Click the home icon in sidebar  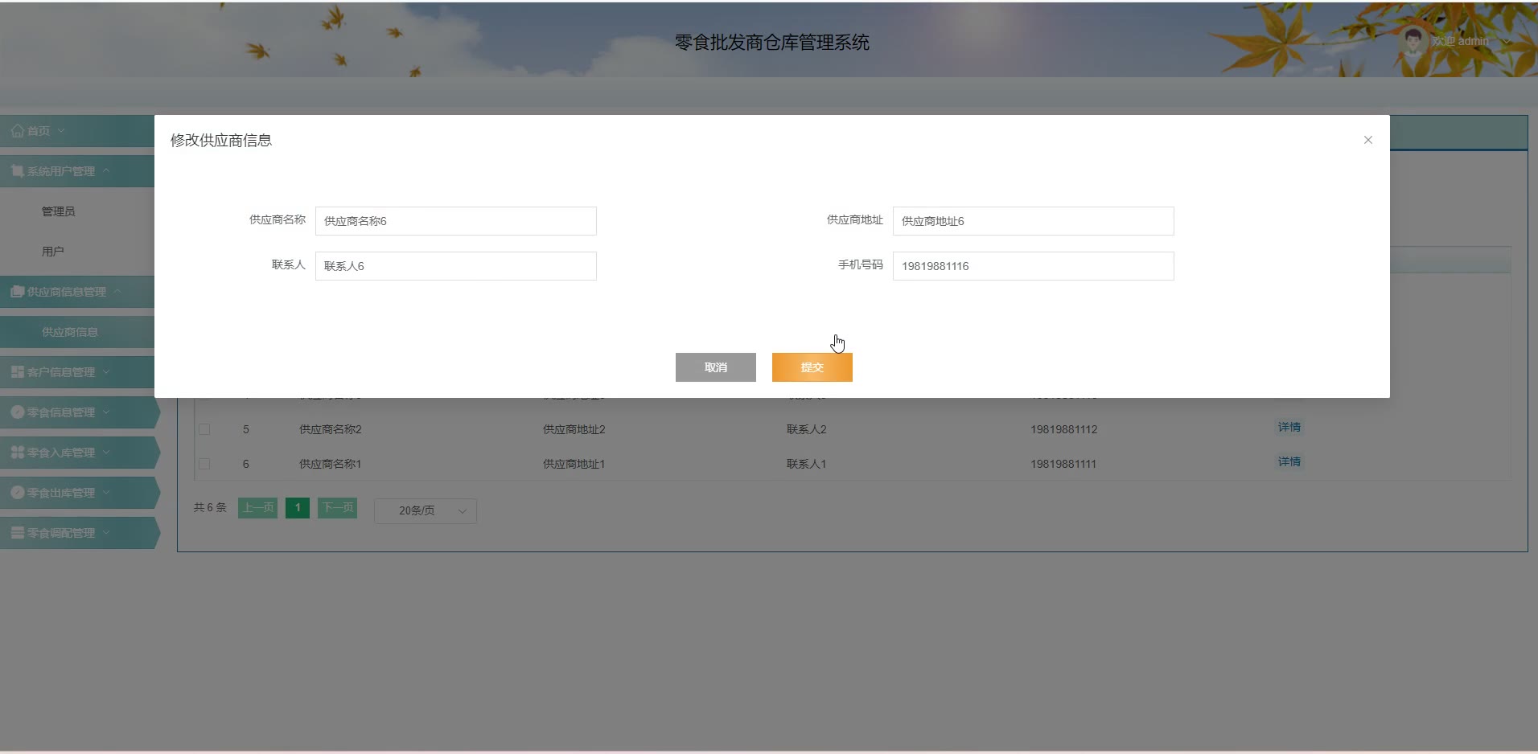(17, 131)
